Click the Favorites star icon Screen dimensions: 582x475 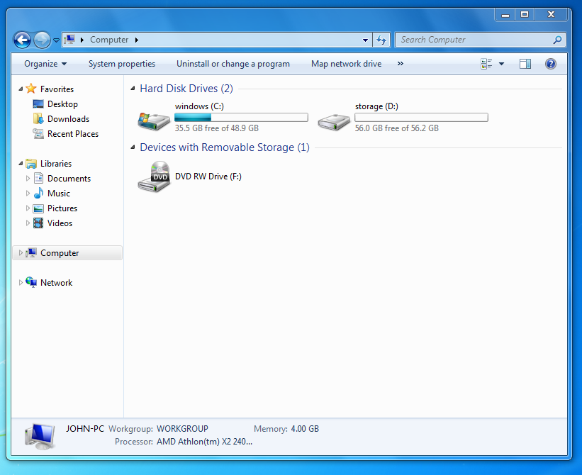coord(31,89)
